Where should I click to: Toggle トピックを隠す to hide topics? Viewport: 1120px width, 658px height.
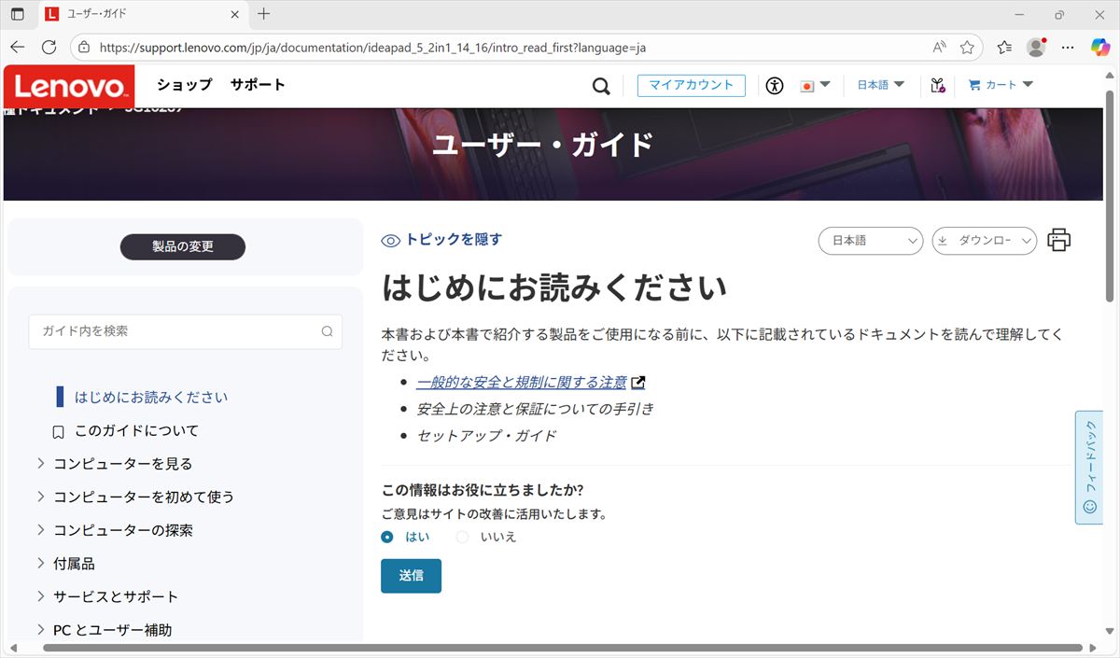pos(442,240)
